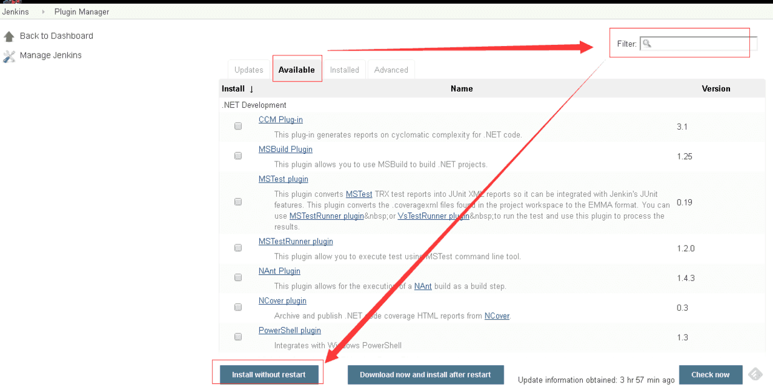Click the "Integrates with Windows PowerShell" description
Viewport: 773px width, 390px height.
tap(338, 345)
